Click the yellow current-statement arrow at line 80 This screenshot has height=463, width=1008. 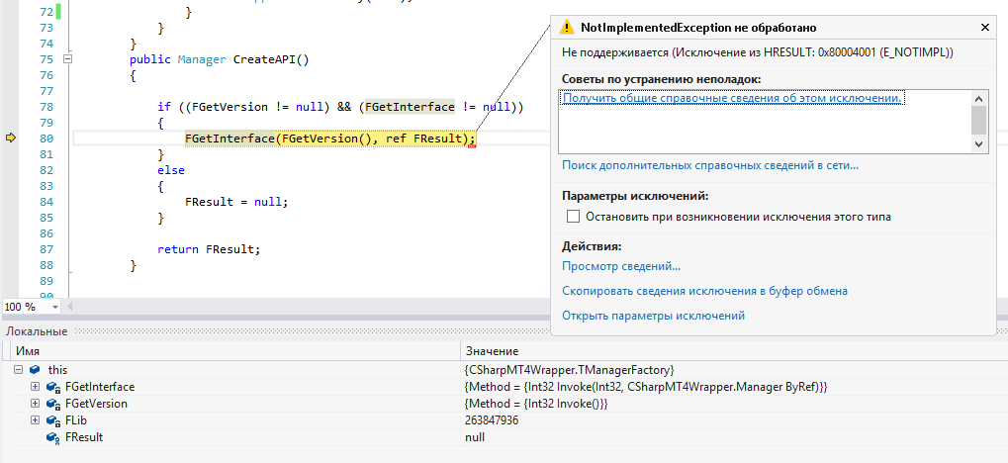click(12, 139)
